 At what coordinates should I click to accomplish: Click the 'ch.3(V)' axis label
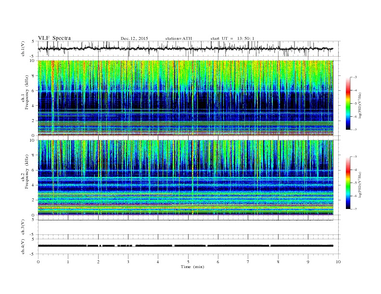click(x=23, y=227)
